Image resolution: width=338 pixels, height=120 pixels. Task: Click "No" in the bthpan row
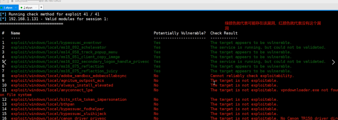(156, 104)
